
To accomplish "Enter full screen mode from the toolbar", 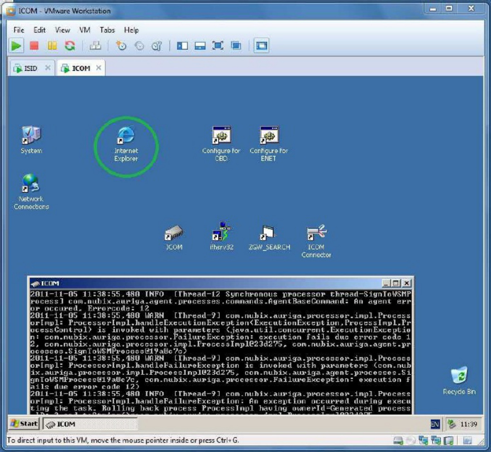I will tap(218, 46).
